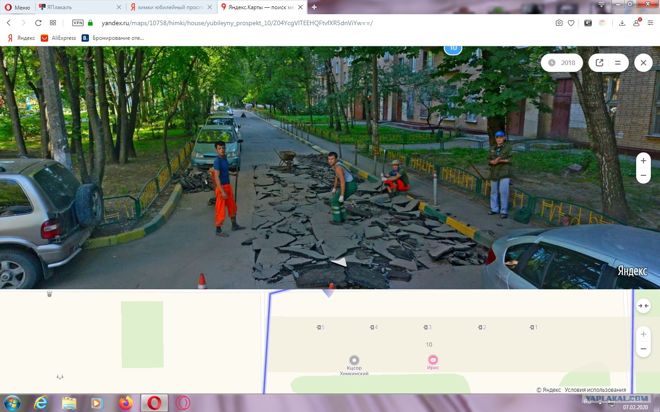Close the street panorama view

643,63
